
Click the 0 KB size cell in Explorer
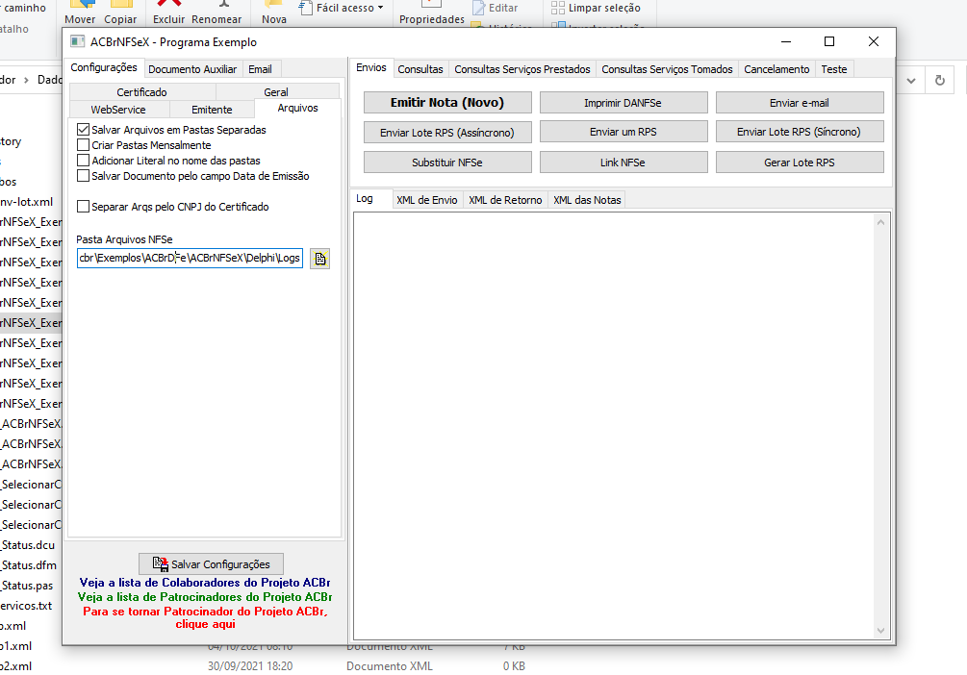pos(514,666)
